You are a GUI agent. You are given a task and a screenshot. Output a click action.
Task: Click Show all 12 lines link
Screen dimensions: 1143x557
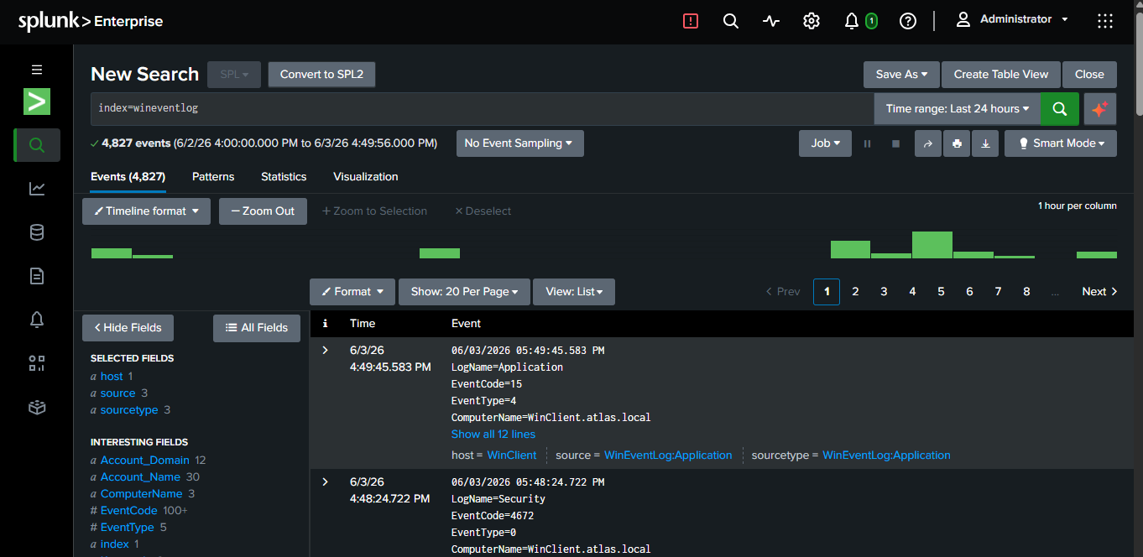tap(493, 435)
